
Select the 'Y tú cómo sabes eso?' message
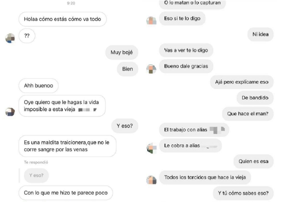pyautogui.click(x=243, y=193)
